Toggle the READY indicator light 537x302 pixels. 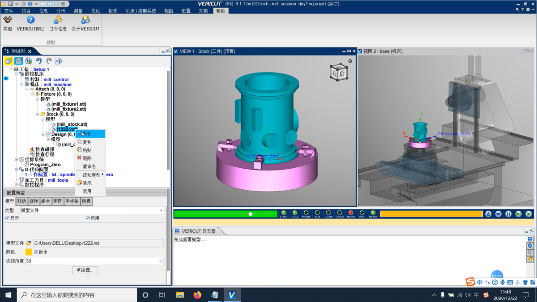pos(373,213)
